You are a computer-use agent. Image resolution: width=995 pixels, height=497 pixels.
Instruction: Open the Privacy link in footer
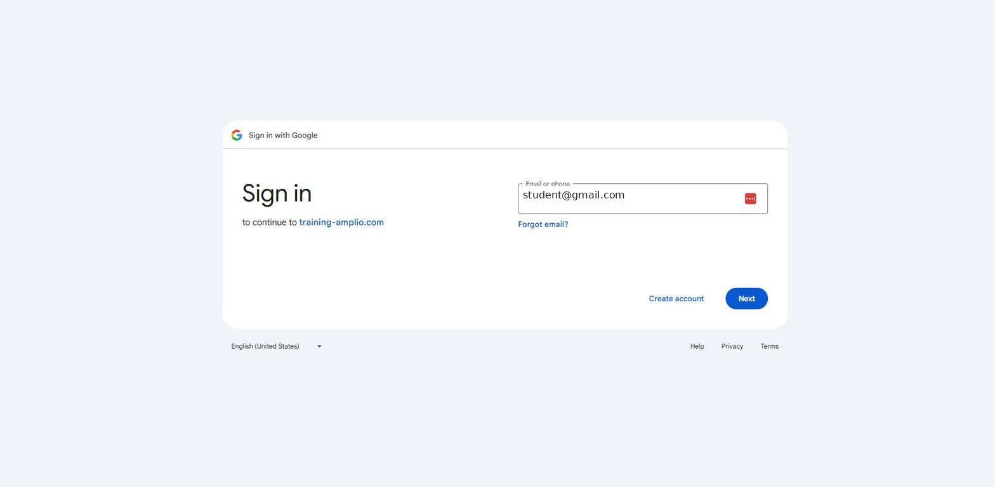coord(732,346)
